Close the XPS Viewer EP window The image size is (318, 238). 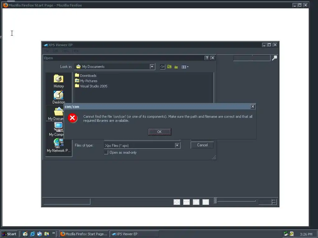tap(275, 45)
